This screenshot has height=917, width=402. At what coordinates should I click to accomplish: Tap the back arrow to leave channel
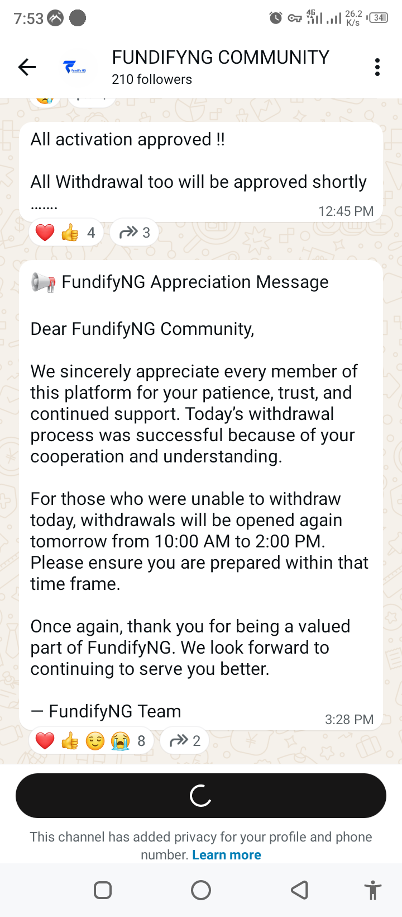27,68
